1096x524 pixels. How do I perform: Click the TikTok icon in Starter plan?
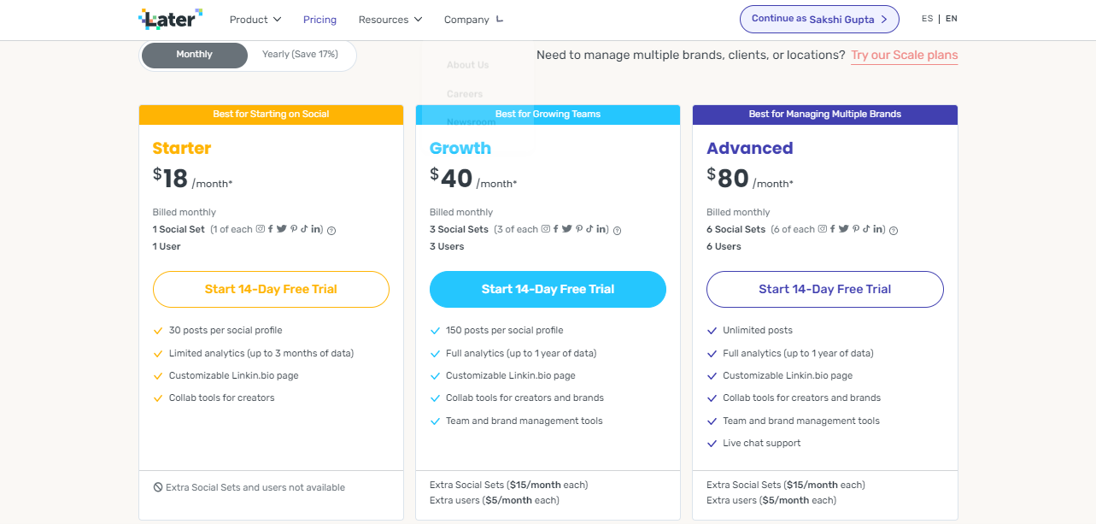pos(303,229)
